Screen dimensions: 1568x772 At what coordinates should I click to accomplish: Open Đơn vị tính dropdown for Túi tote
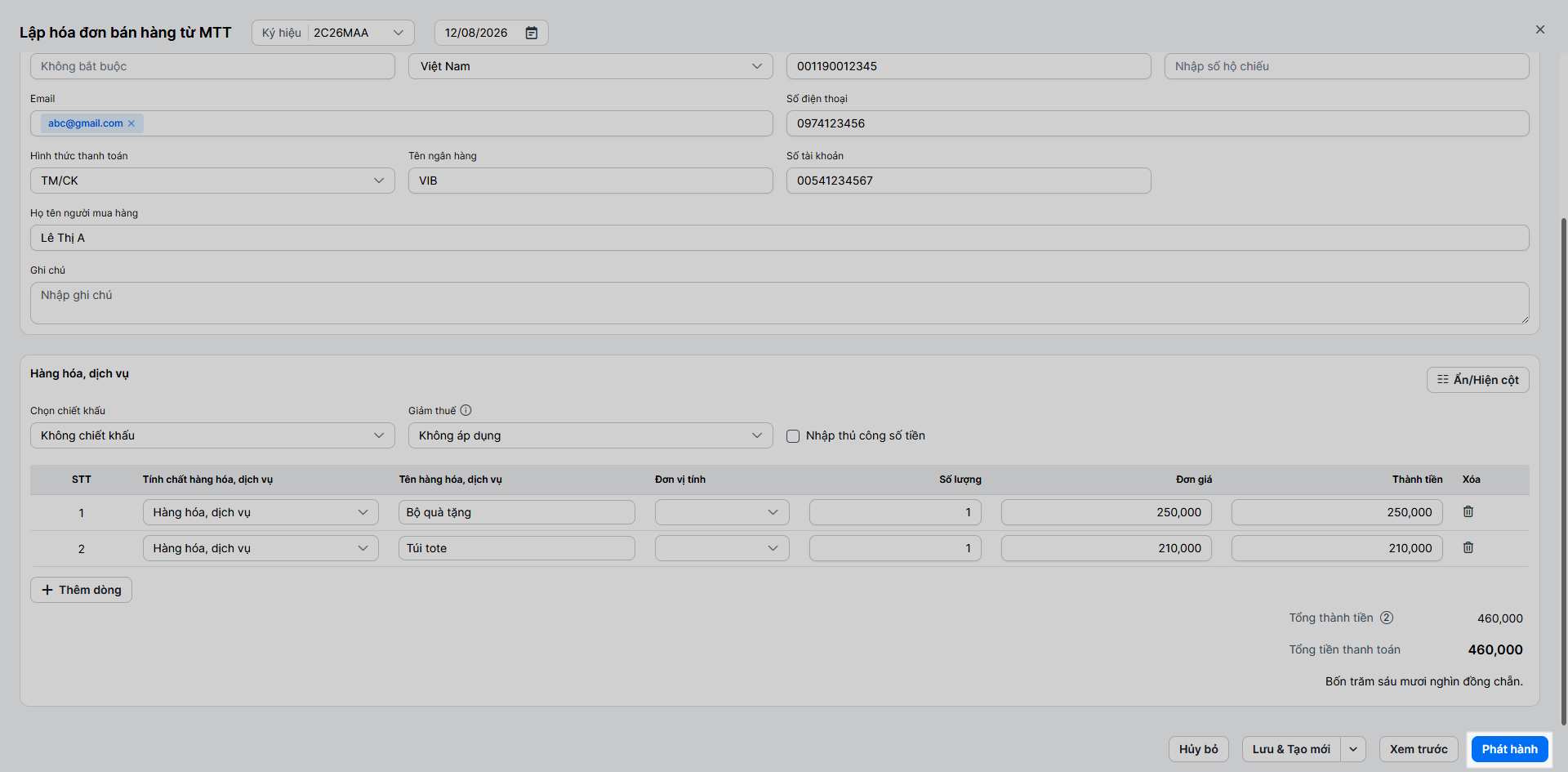click(722, 548)
